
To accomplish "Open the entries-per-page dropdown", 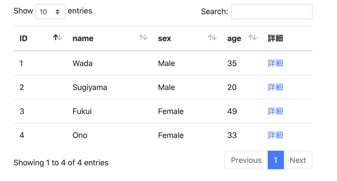I will (x=51, y=12).
